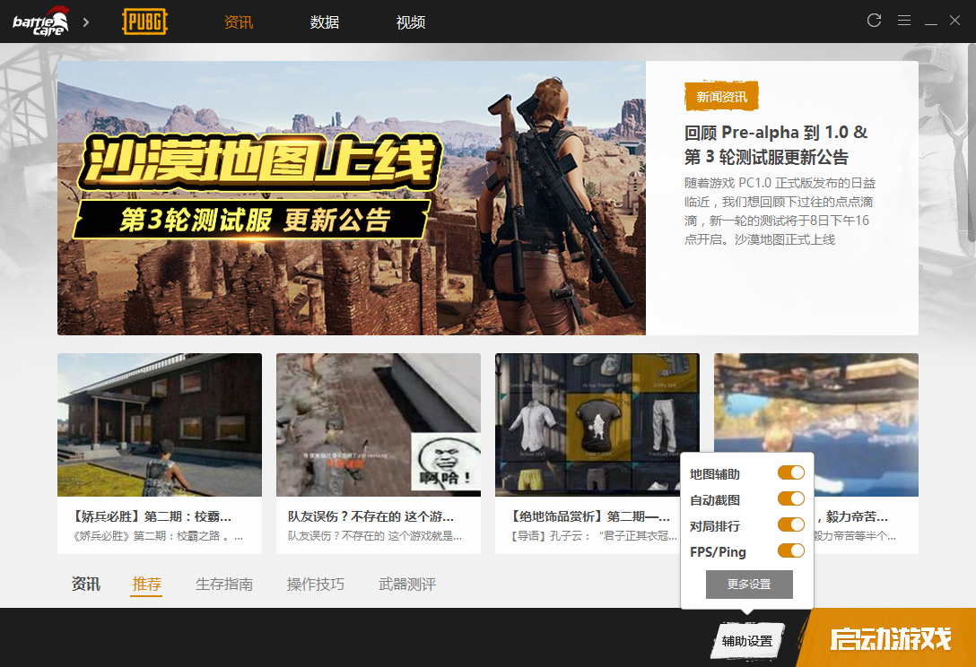976x667 pixels.
Task: Click the chevron next to battle care logo
Action: tap(86, 22)
